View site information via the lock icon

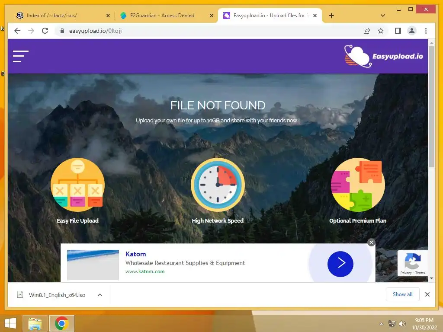click(62, 31)
